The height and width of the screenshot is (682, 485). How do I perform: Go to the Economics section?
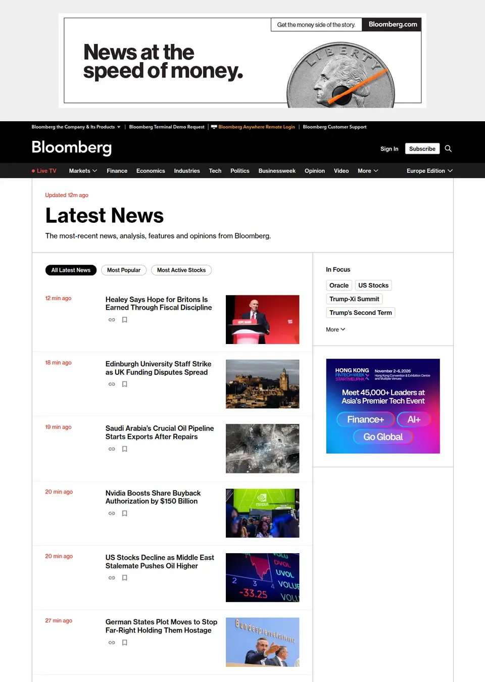coord(151,171)
